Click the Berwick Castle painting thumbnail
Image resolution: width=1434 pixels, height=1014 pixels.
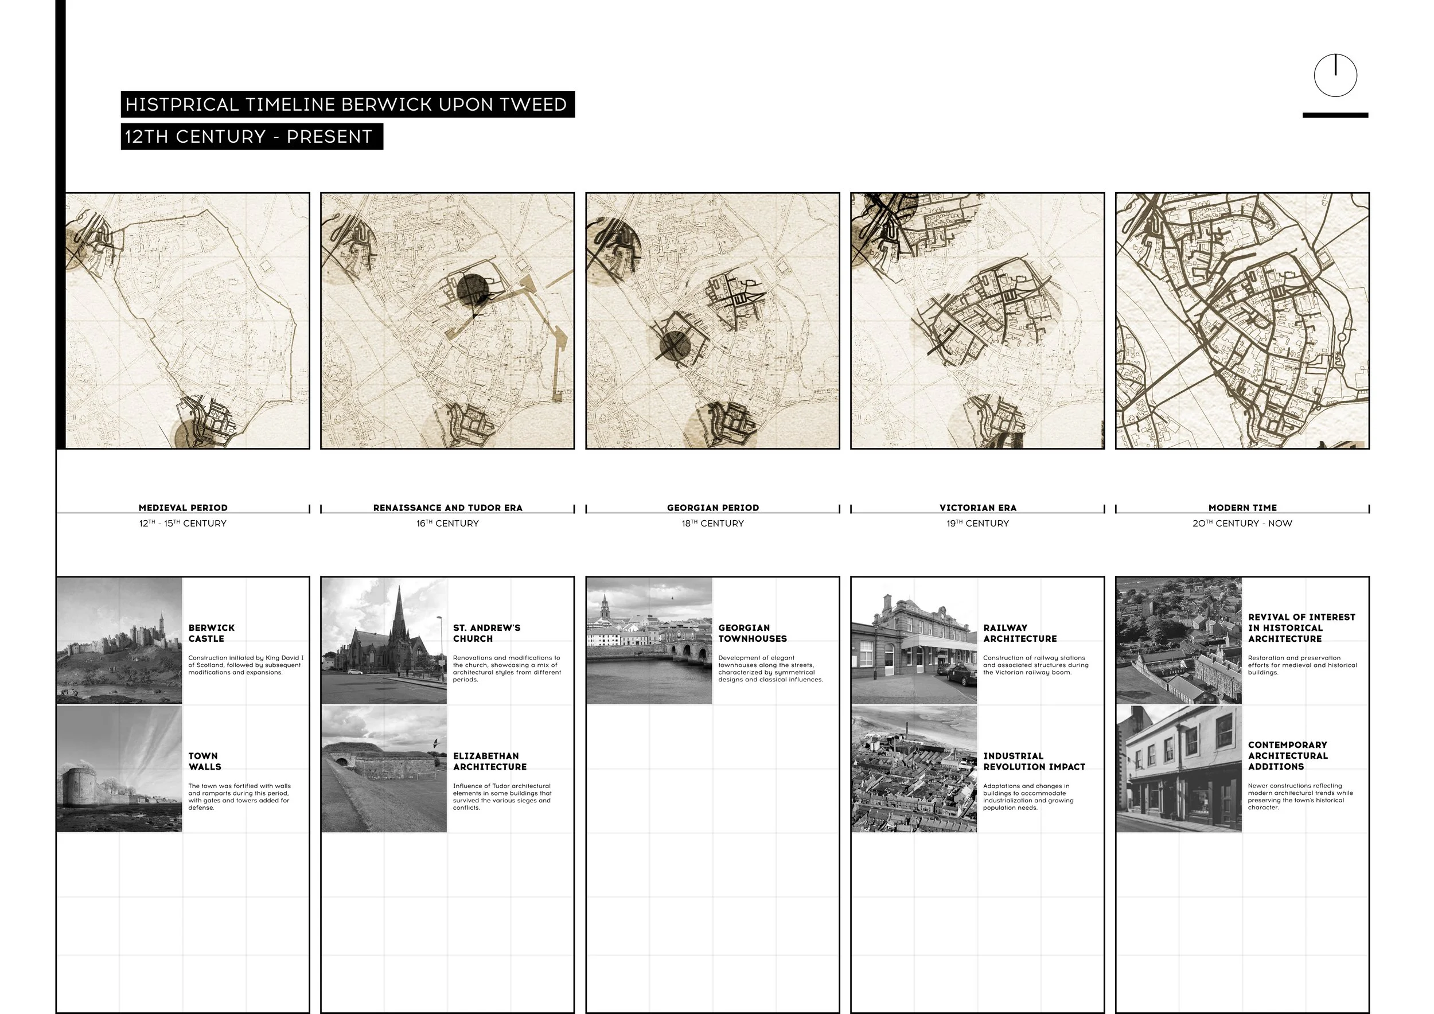click(119, 641)
